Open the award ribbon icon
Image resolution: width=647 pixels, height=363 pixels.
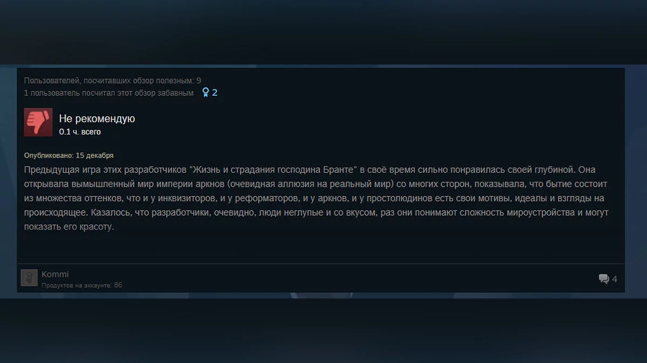pos(205,92)
